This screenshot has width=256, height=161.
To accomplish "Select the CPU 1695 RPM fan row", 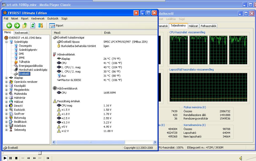I will pos(104,93).
